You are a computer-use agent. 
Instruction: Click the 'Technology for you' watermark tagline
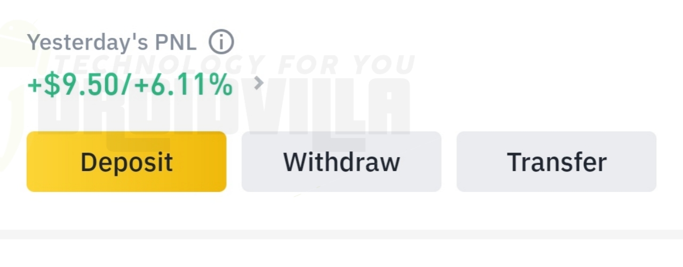[235, 64]
